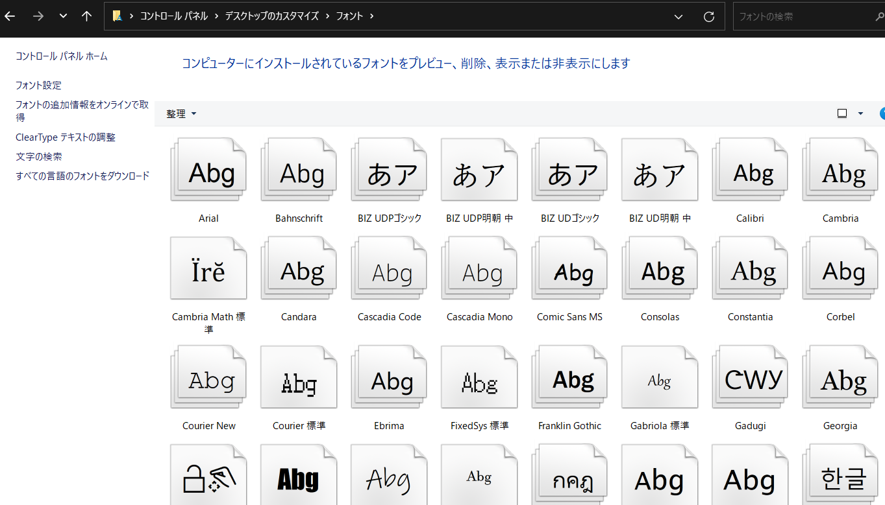
Task: Navigate back with the back arrow
Action: (10, 16)
